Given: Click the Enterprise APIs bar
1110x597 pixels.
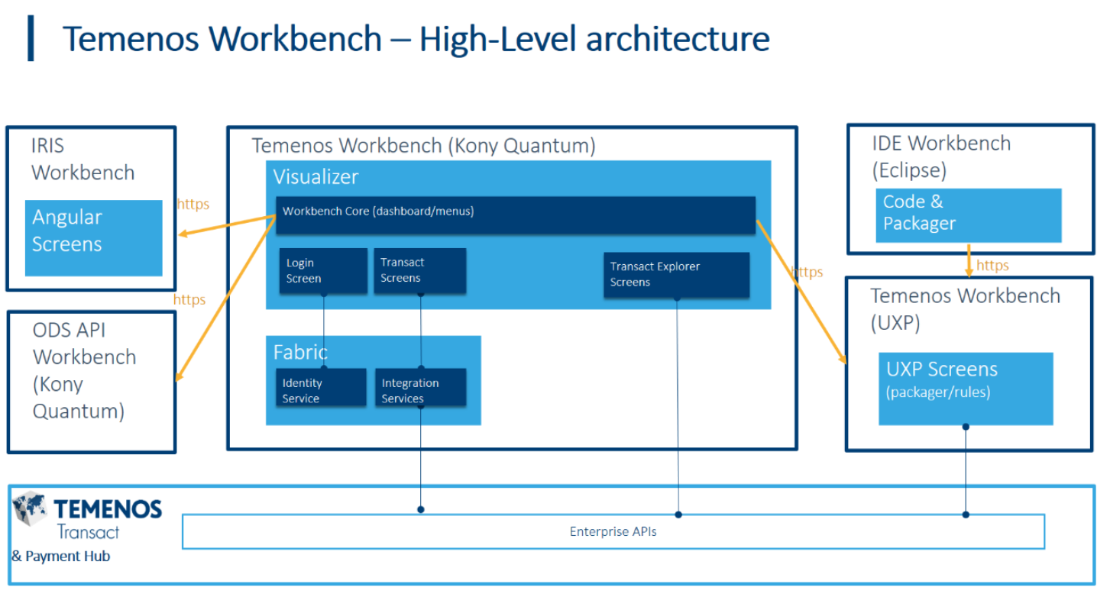Looking at the screenshot, I should 613,531.
